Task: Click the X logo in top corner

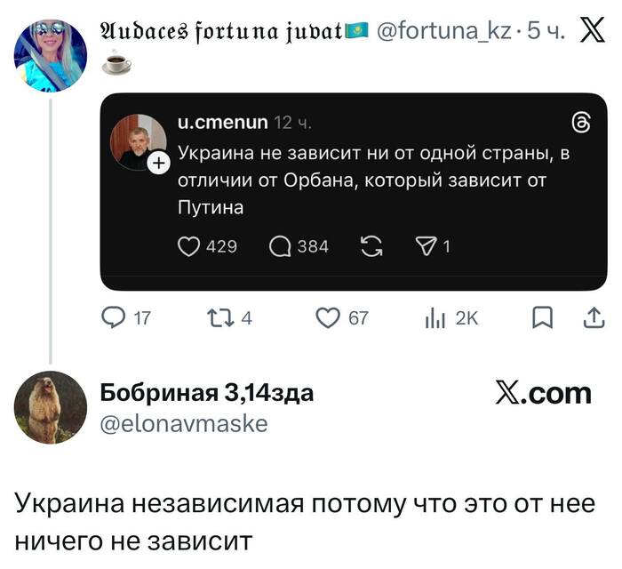Action: (591, 35)
